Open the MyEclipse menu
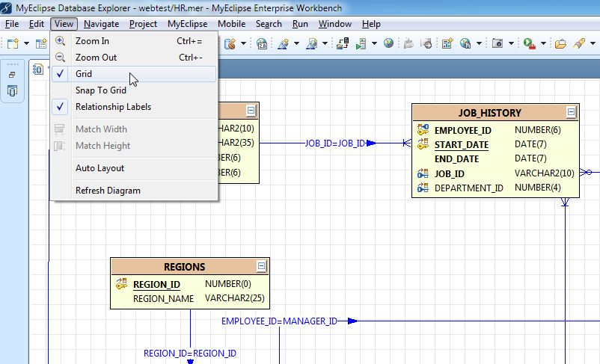The width and height of the screenshot is (600, 364). tap(187, 24)
